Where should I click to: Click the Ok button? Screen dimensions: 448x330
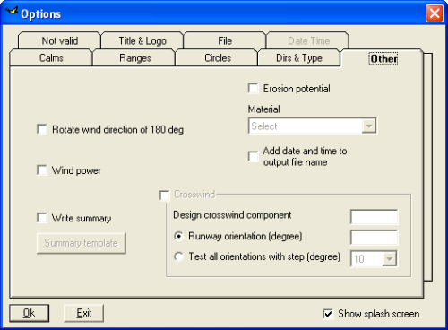tap(29, 313)
